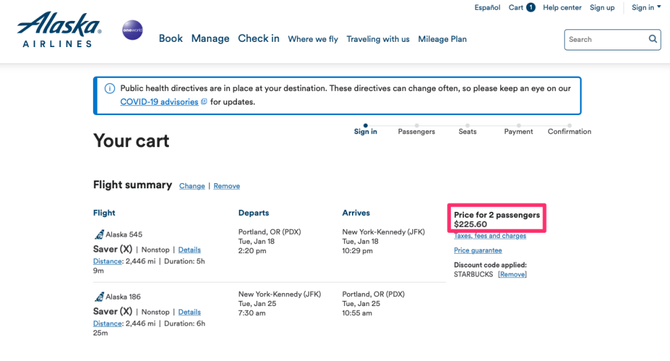Open the COVID-19 advisories link
The image size is (670, 361).
159,102
